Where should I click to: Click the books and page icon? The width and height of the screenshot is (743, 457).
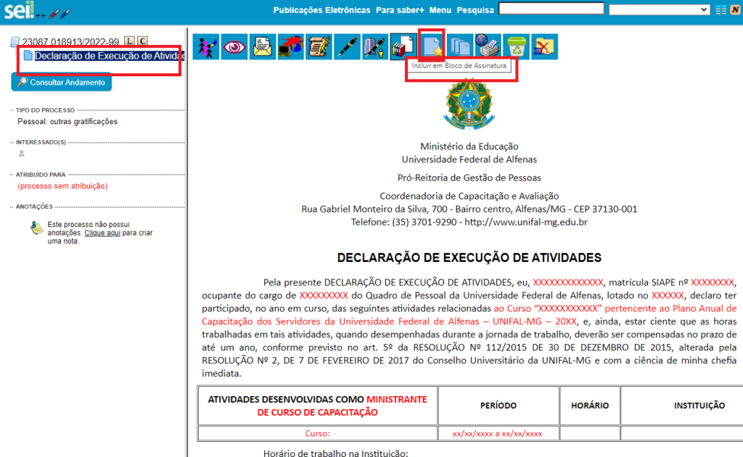[x=403, y=46]
